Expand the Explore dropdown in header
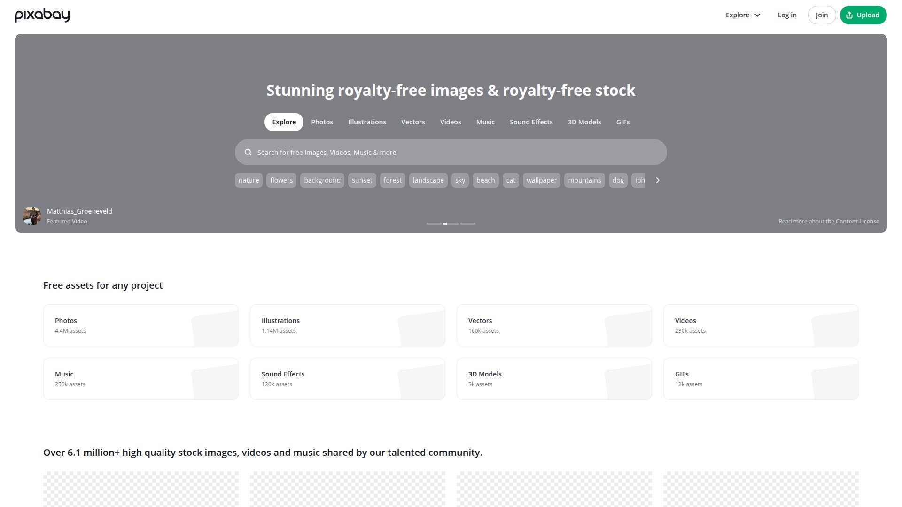This screenshot has width=902, height=507. (x=743, y=15)
